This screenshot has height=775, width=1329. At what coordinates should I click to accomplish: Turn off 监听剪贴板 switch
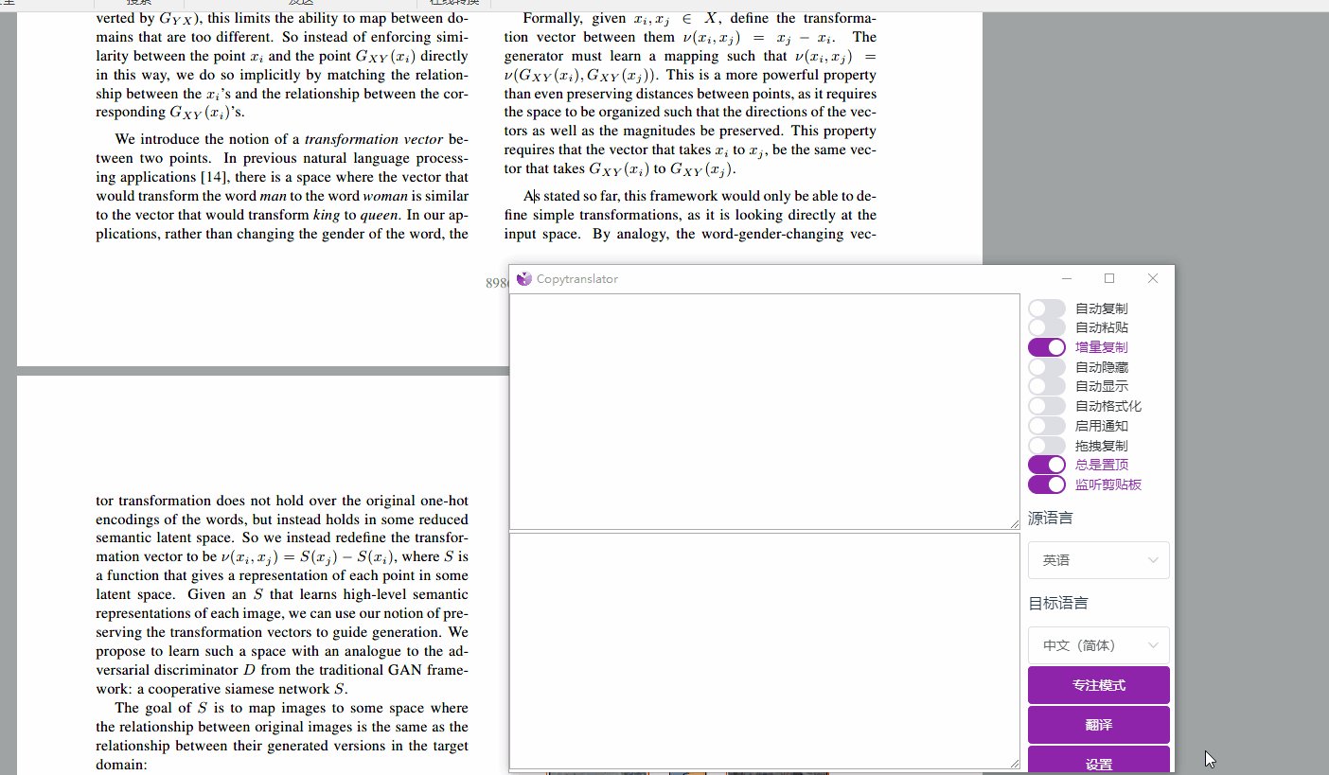click(1047, 484)
